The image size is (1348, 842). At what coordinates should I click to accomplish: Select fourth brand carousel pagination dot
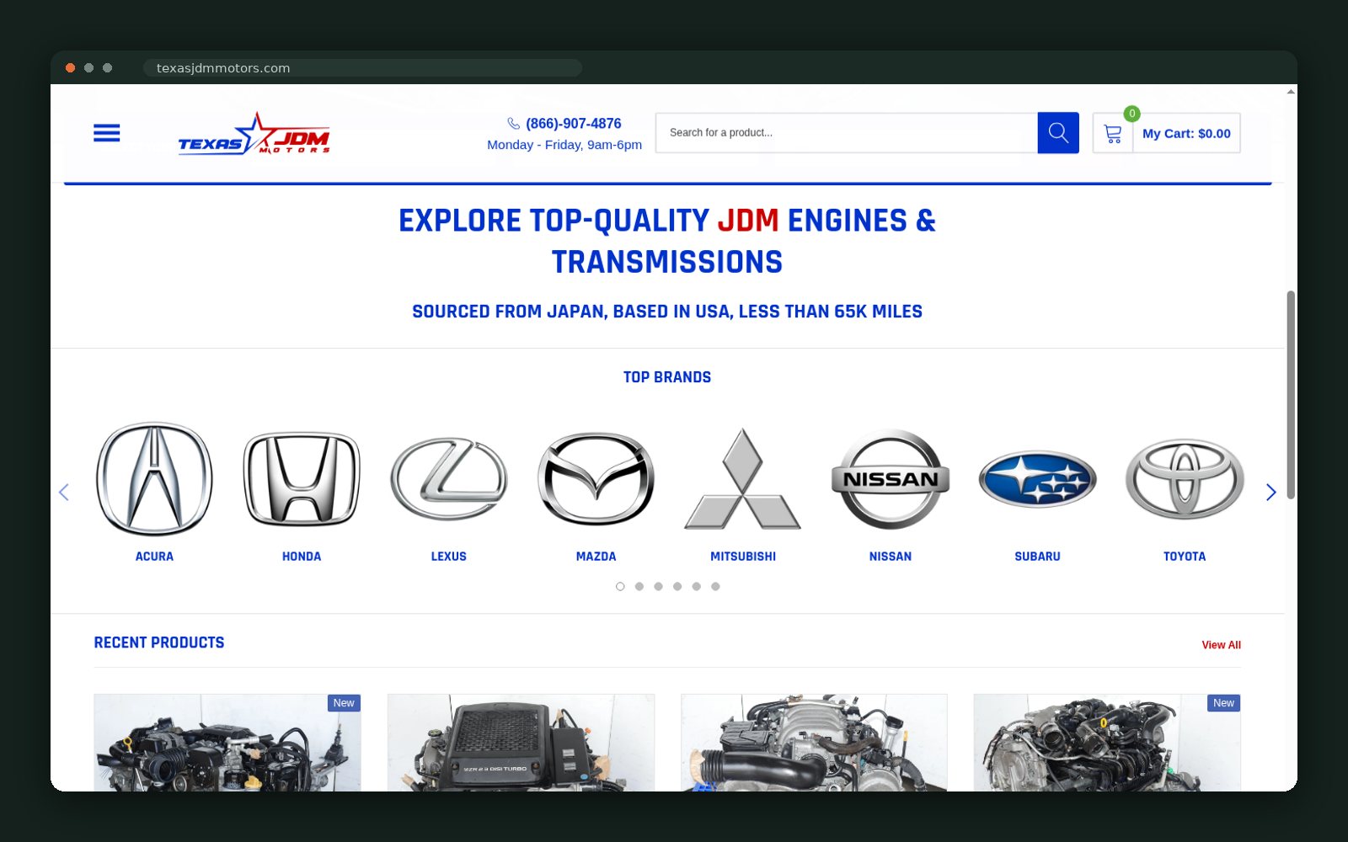pos(677,587)
